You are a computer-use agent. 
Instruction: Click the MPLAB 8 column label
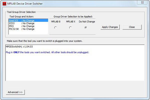click(56, 22)
